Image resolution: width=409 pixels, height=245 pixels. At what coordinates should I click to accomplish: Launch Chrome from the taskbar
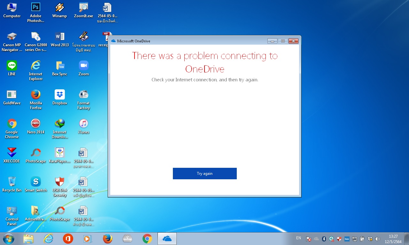tap(147, 239)
